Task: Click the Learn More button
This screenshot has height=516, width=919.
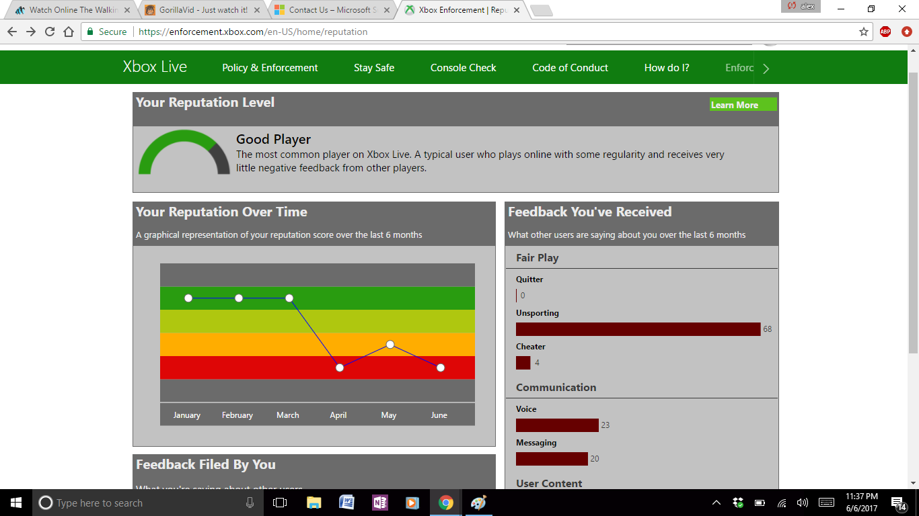Action: [x=743, y=105]
